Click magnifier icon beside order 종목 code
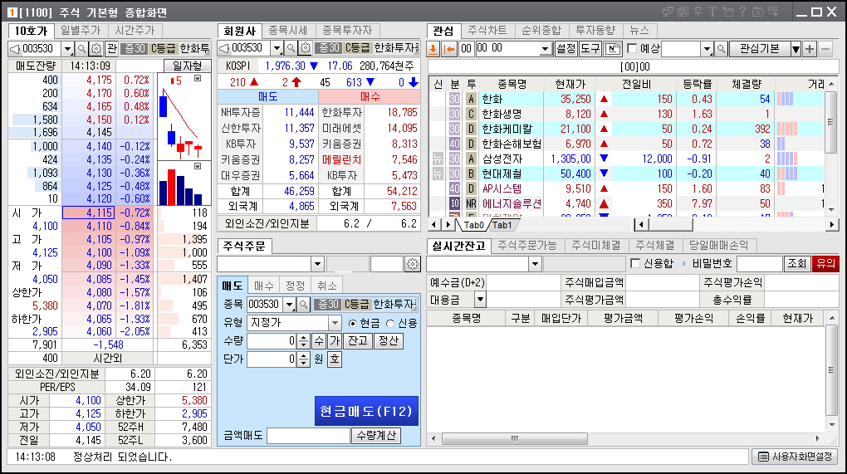The image size is (847, 474). pyautogui.click(x=304, y=305)
